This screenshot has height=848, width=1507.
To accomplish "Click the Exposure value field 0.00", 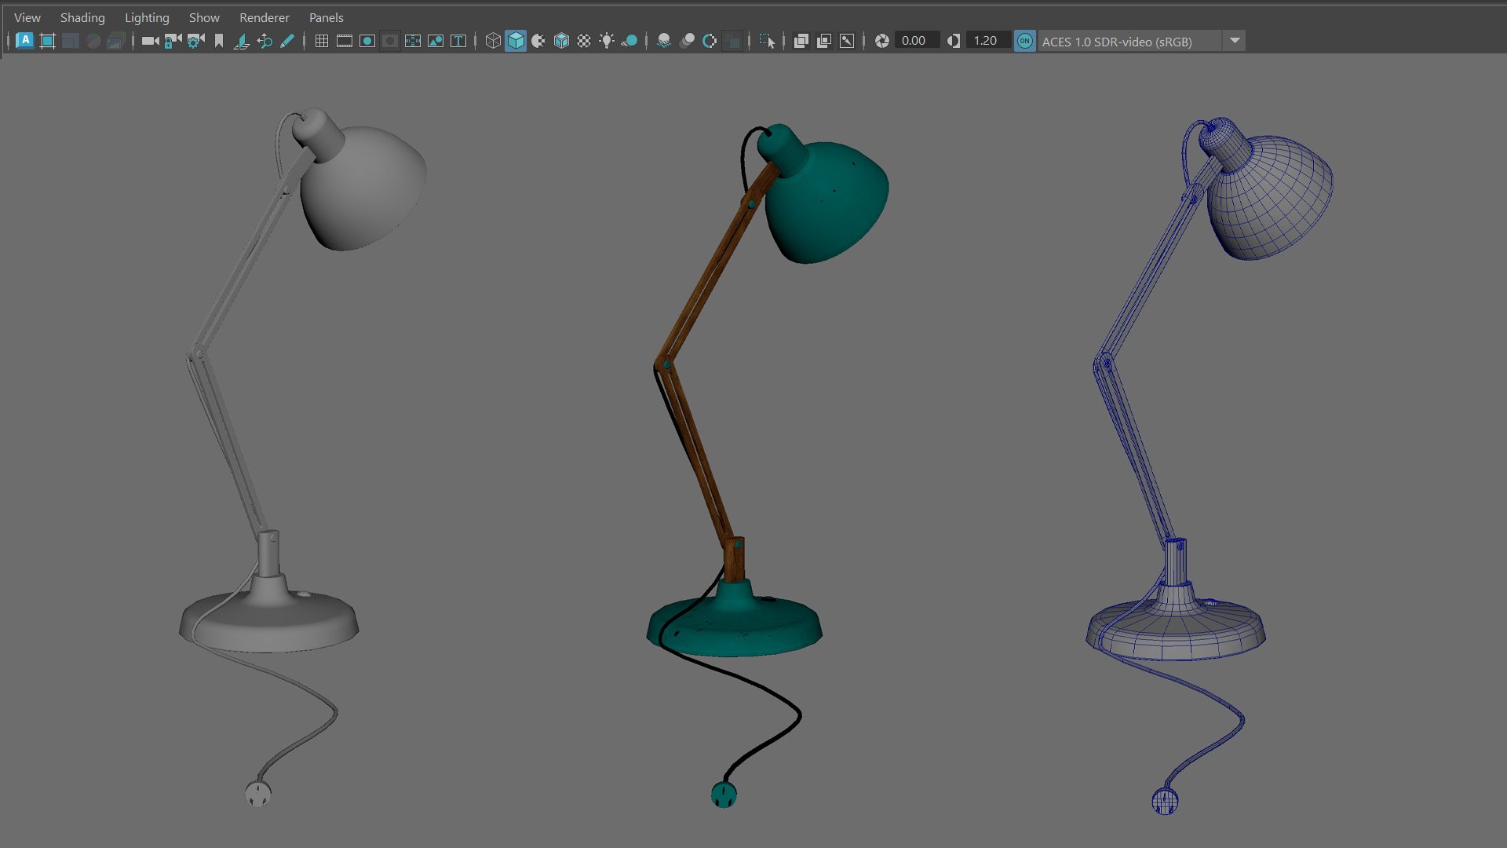I will [x=917, y=41].
